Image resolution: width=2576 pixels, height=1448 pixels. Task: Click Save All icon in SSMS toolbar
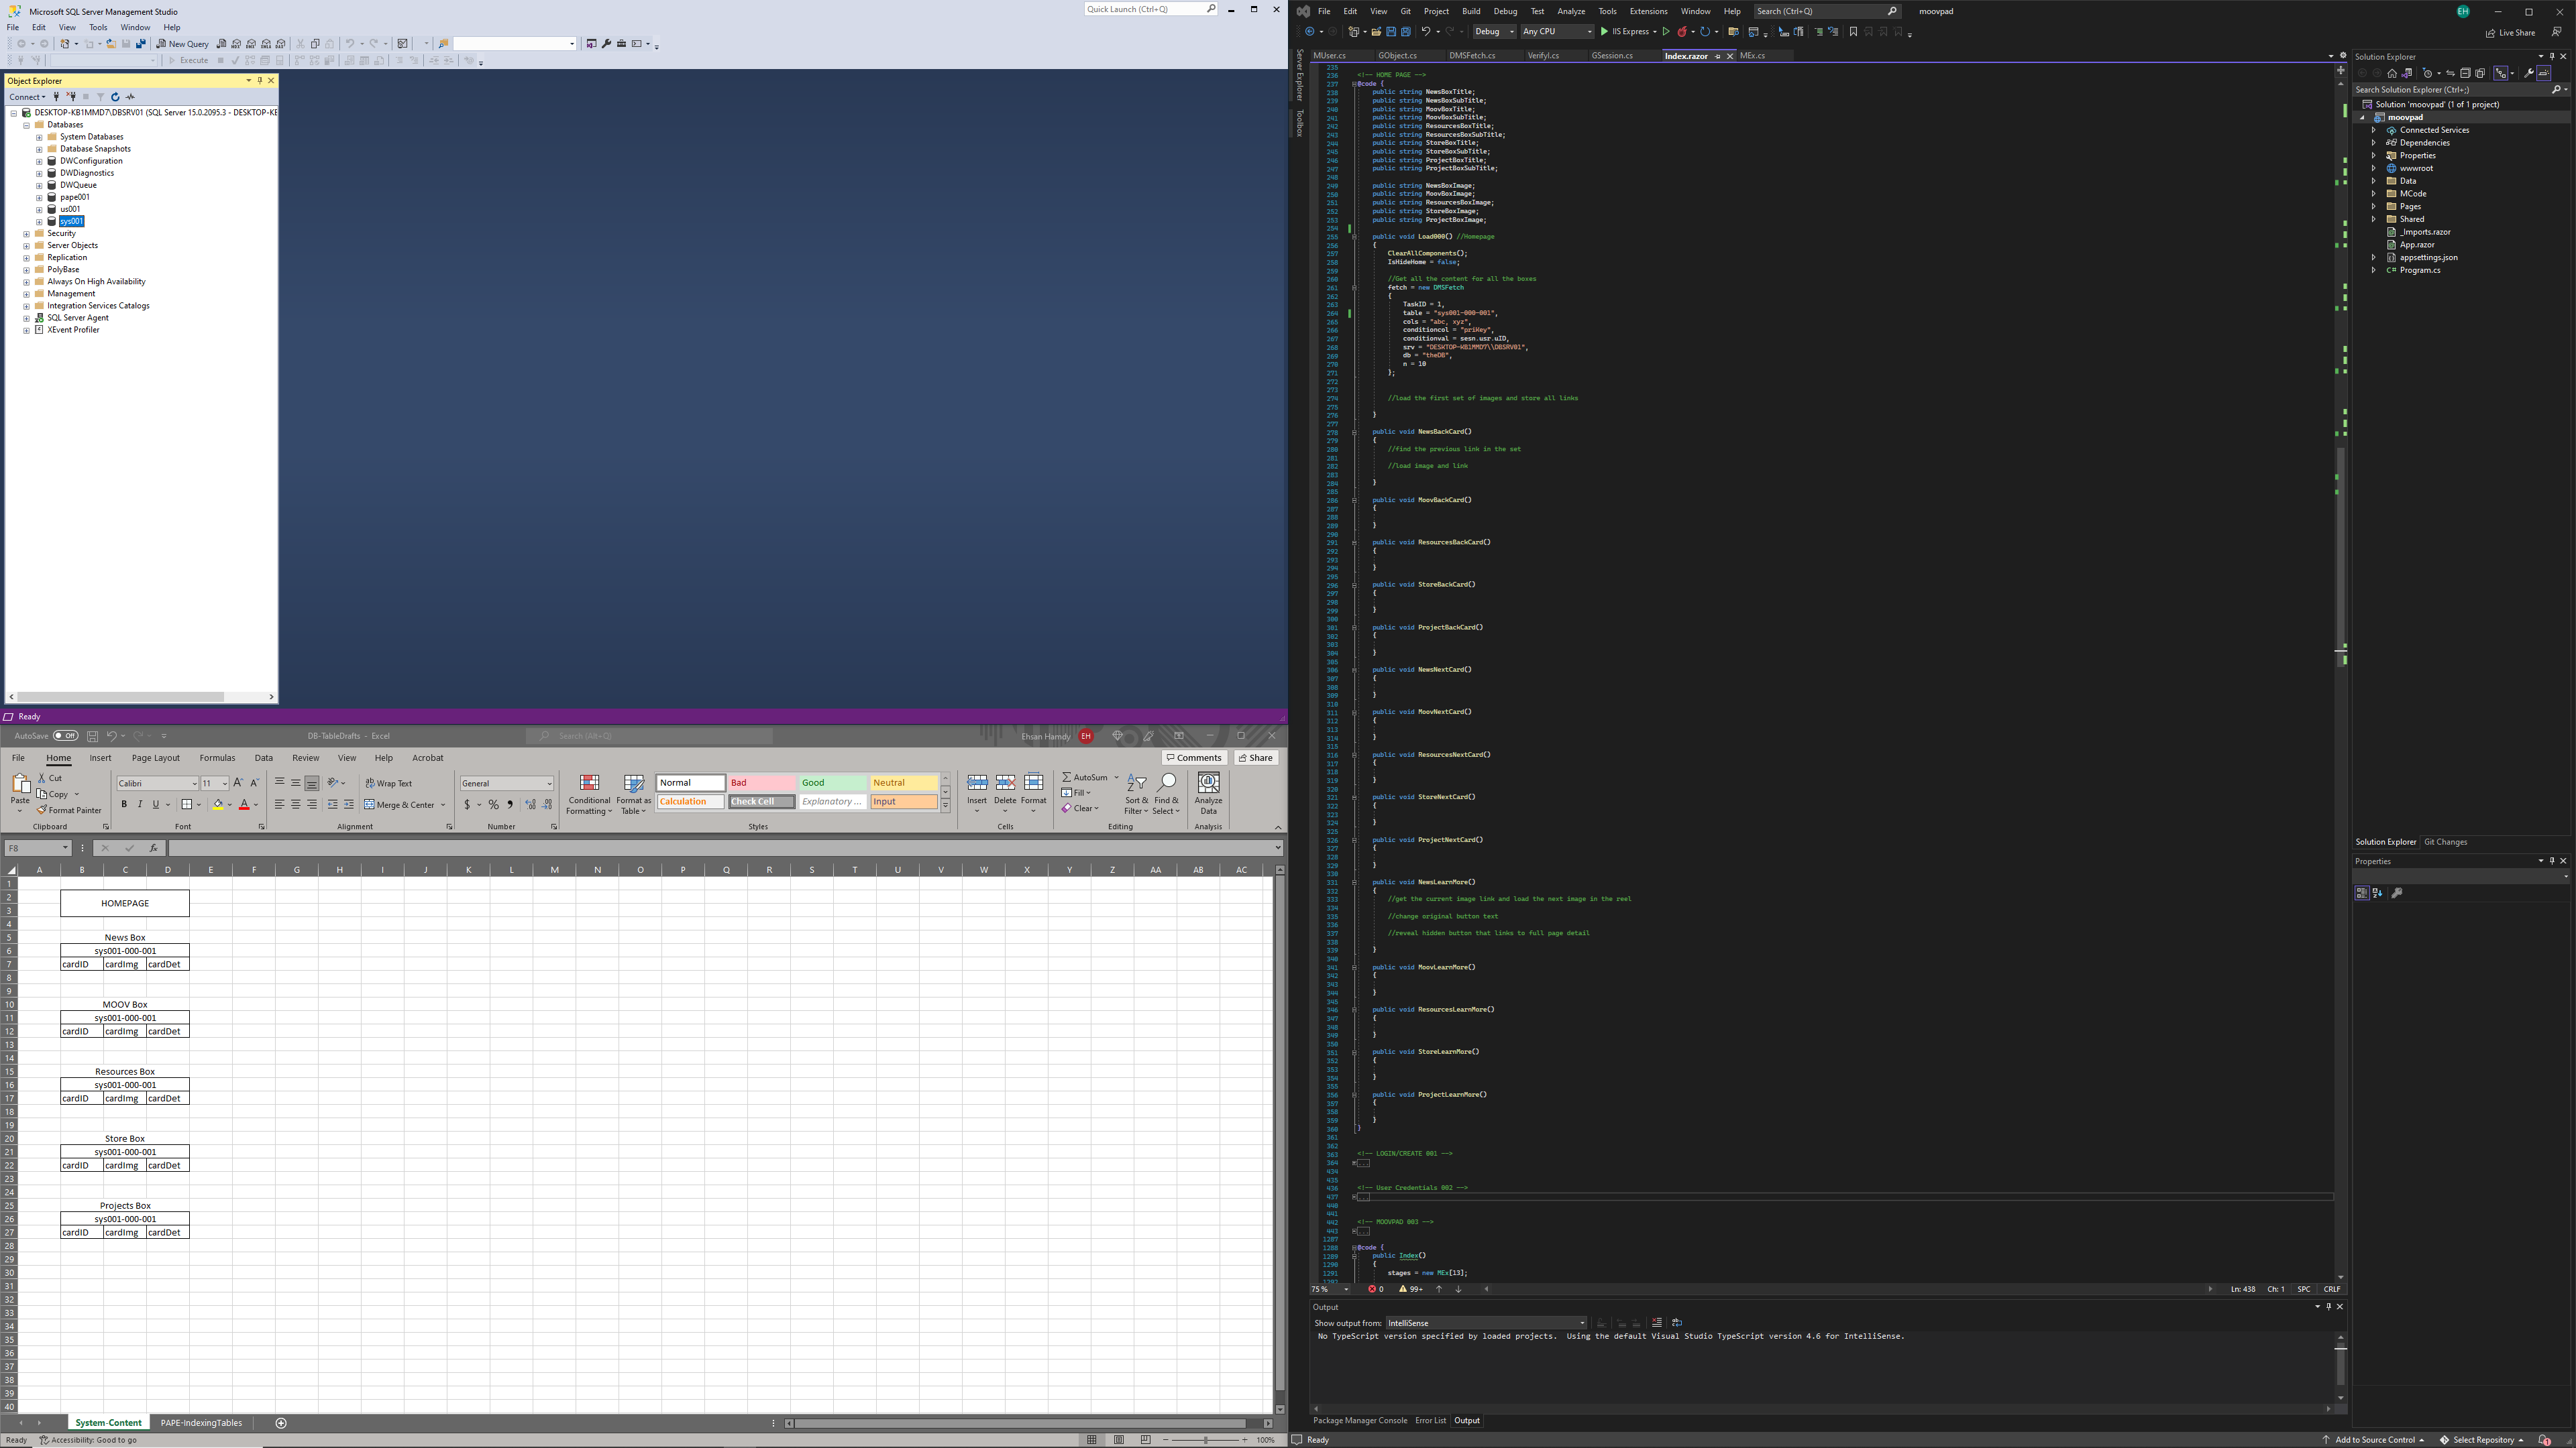pos(141,44)
